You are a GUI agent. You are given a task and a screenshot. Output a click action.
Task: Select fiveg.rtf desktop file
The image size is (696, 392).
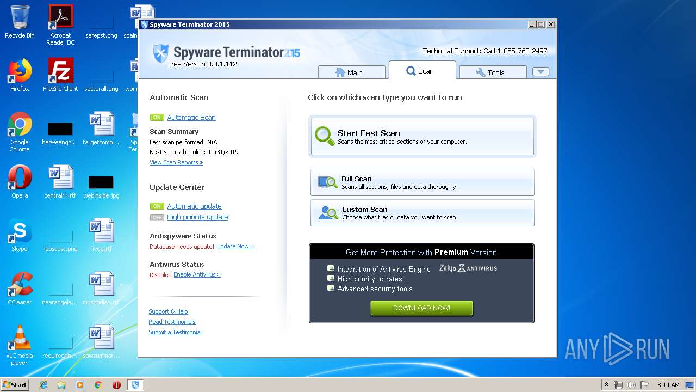(101, 235)
